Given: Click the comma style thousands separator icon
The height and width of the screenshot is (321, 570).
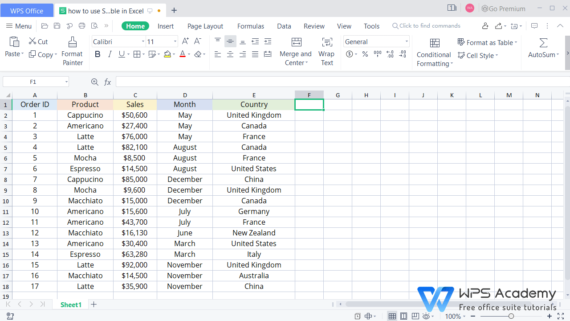Looking at the screenshot, I should [377, 54].
